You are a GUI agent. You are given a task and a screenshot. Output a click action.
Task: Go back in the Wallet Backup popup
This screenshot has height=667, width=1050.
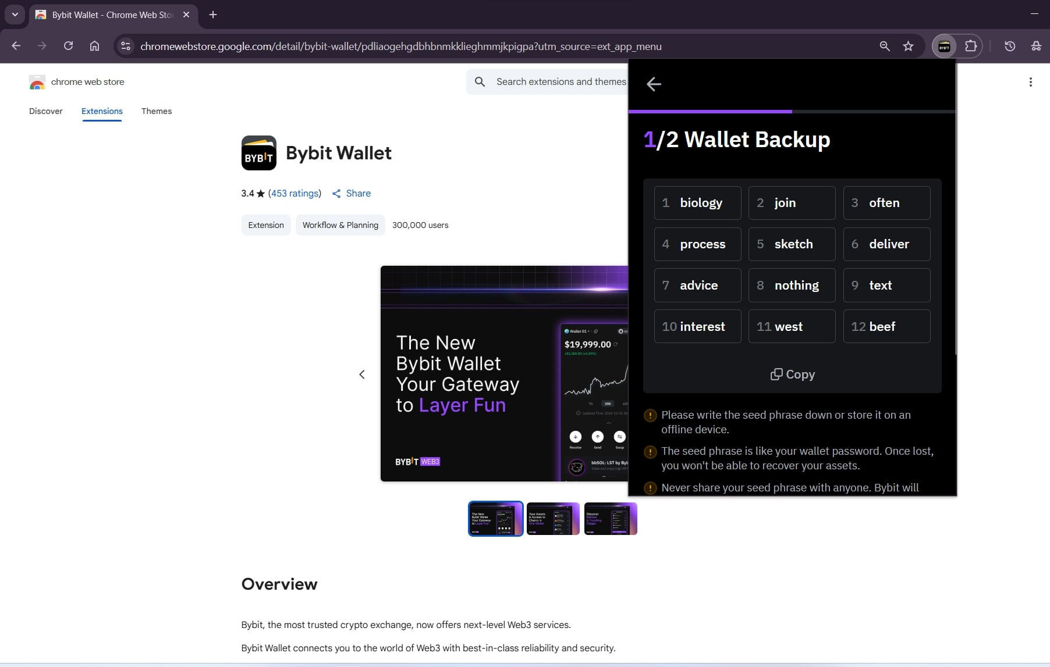pyautogui.click(x=654, y=84)
